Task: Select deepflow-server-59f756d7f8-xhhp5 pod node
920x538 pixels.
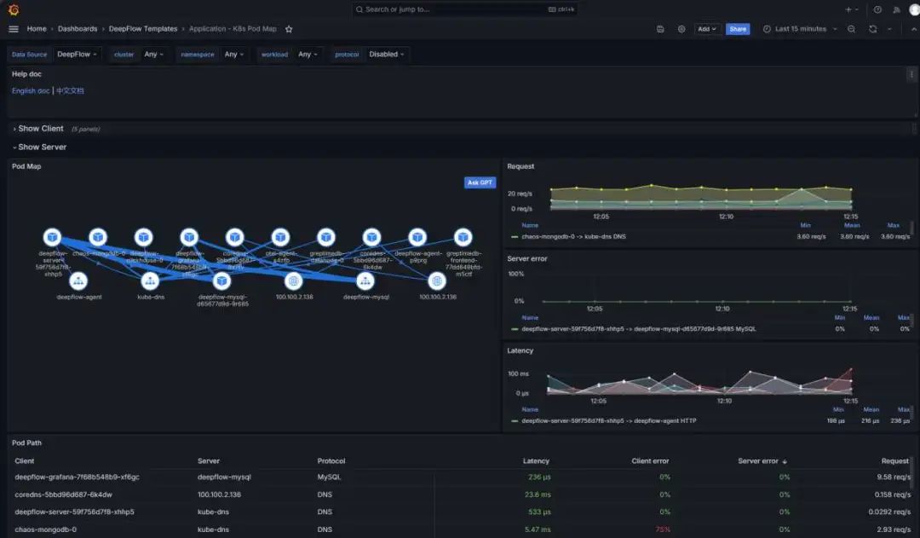Action: 52,237
